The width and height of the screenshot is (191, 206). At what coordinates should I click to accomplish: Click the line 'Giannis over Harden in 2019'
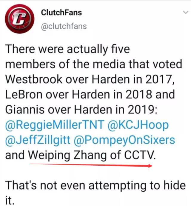click(x=81, y=110)
